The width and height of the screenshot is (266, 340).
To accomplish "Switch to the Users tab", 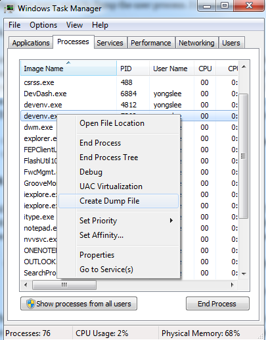I will pyautogui.click(x=231, y=43).
